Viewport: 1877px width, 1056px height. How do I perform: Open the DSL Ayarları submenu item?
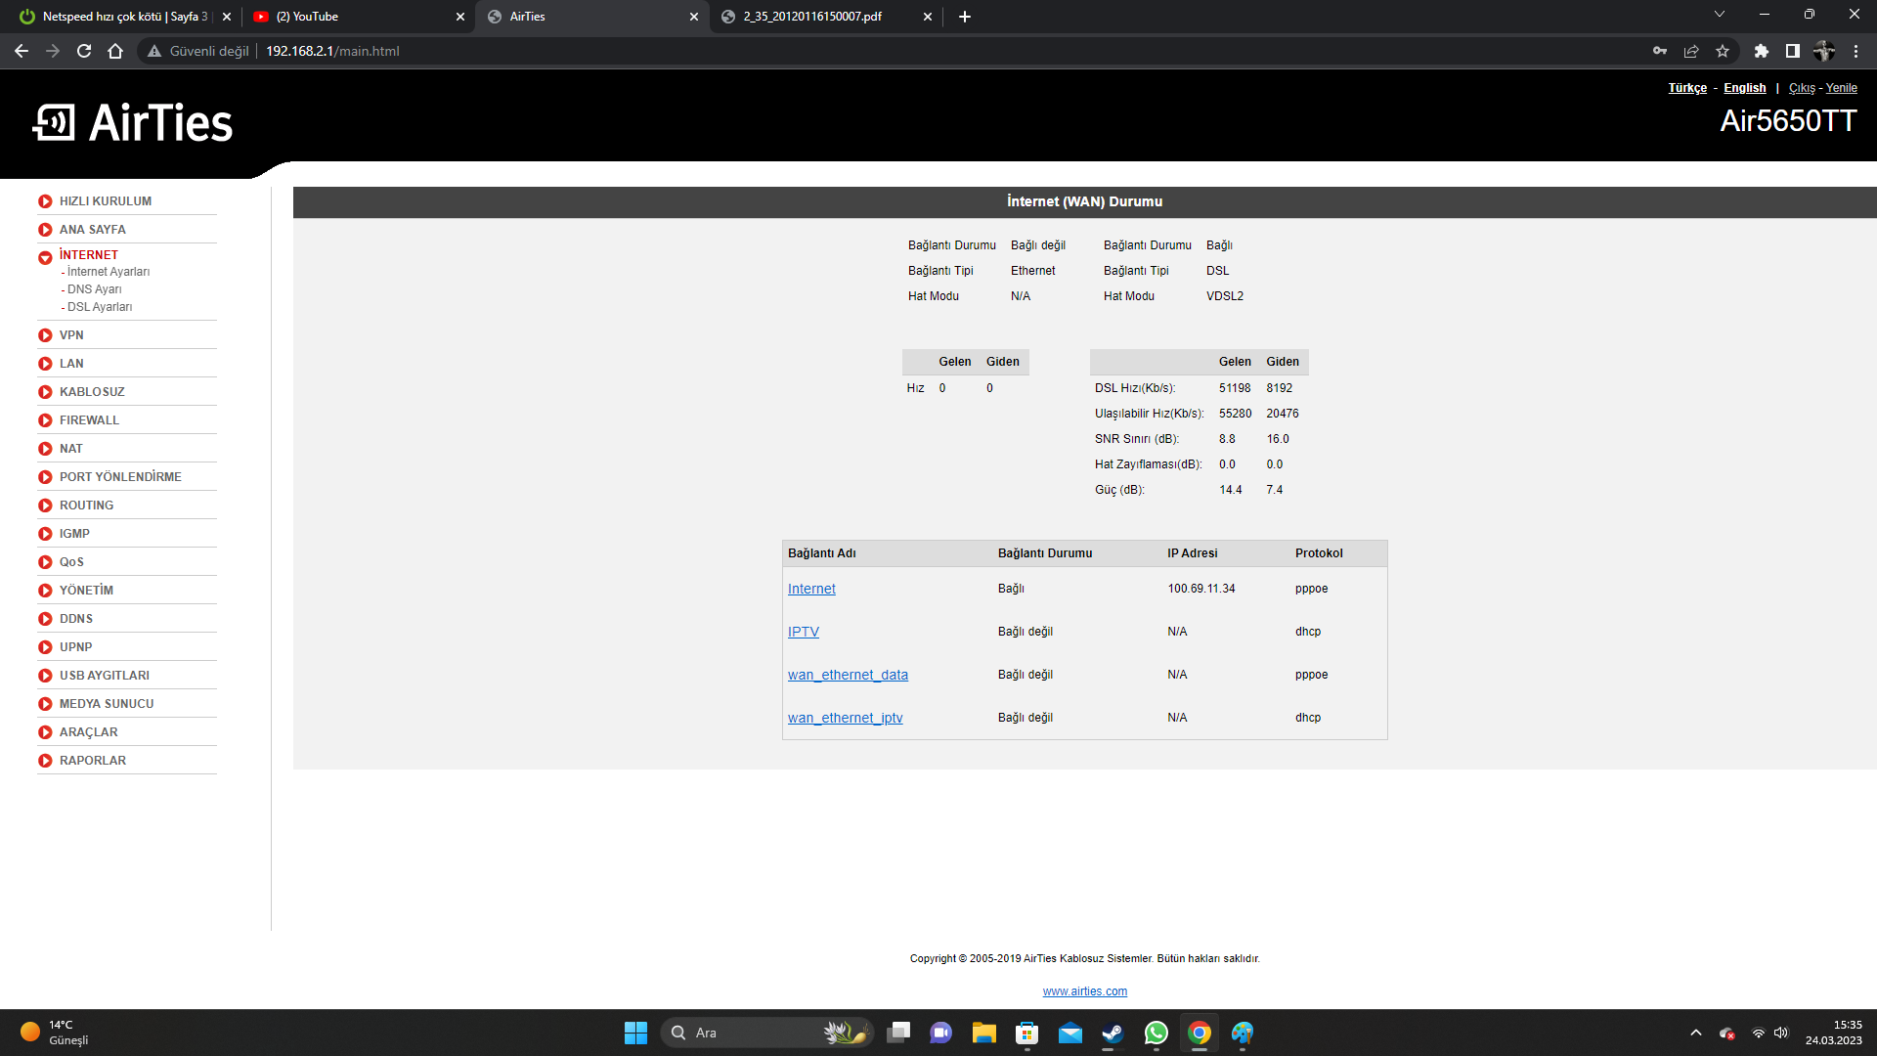point(100,307)
